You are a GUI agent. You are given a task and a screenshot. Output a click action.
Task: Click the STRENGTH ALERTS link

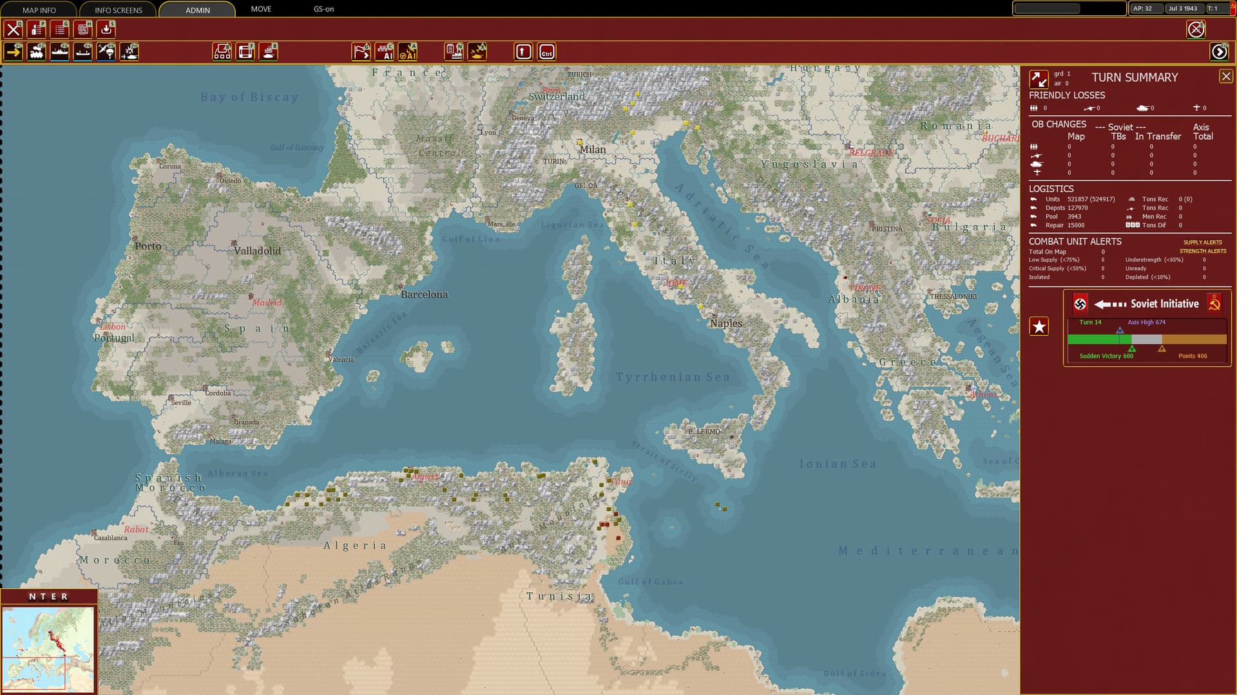[x=1202, y=251]
